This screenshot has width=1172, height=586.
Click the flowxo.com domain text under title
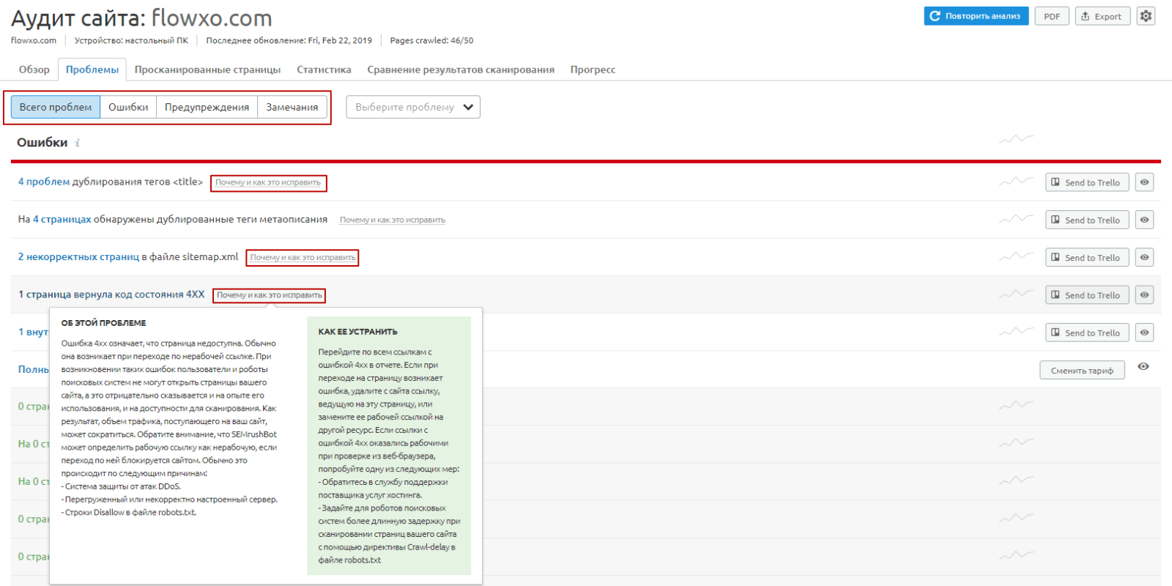click(x=34, y=40)
